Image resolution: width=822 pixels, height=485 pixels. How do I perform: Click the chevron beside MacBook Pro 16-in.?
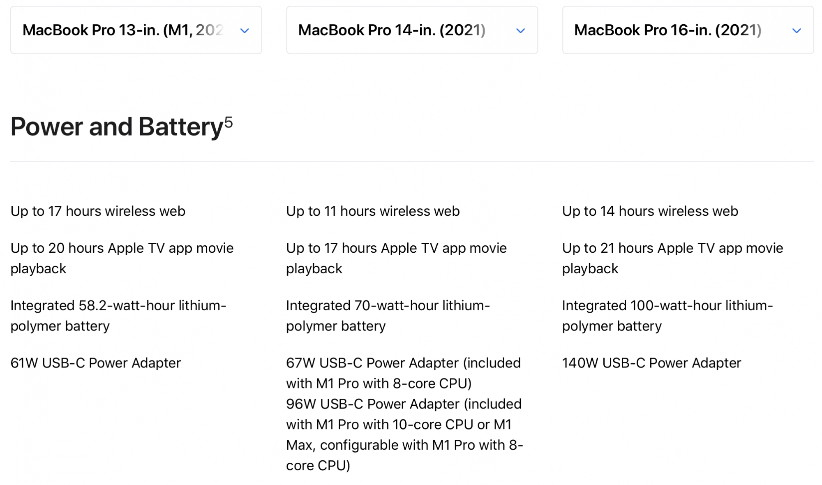[797, 31]
